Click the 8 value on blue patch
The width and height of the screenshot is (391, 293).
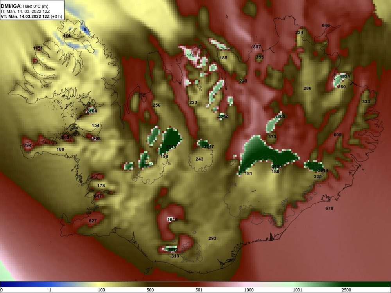click(x=85, y=29)
